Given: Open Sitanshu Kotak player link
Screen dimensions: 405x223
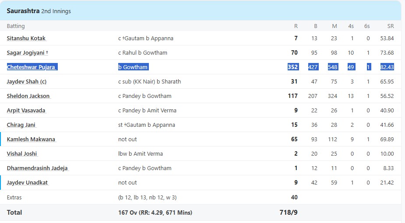Looking at the screenshot, I should tap(26, 38).
